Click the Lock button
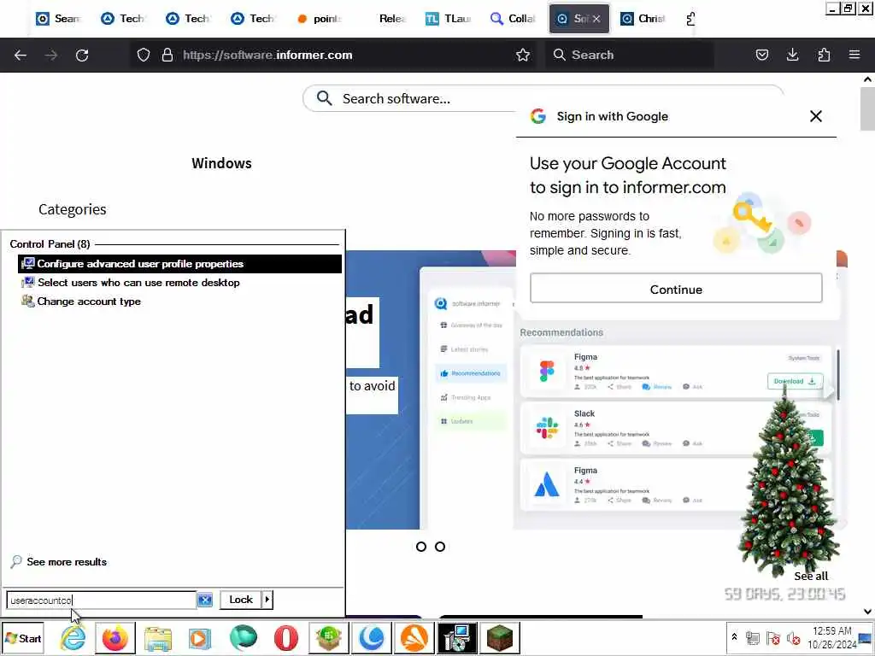 (240, 600)
